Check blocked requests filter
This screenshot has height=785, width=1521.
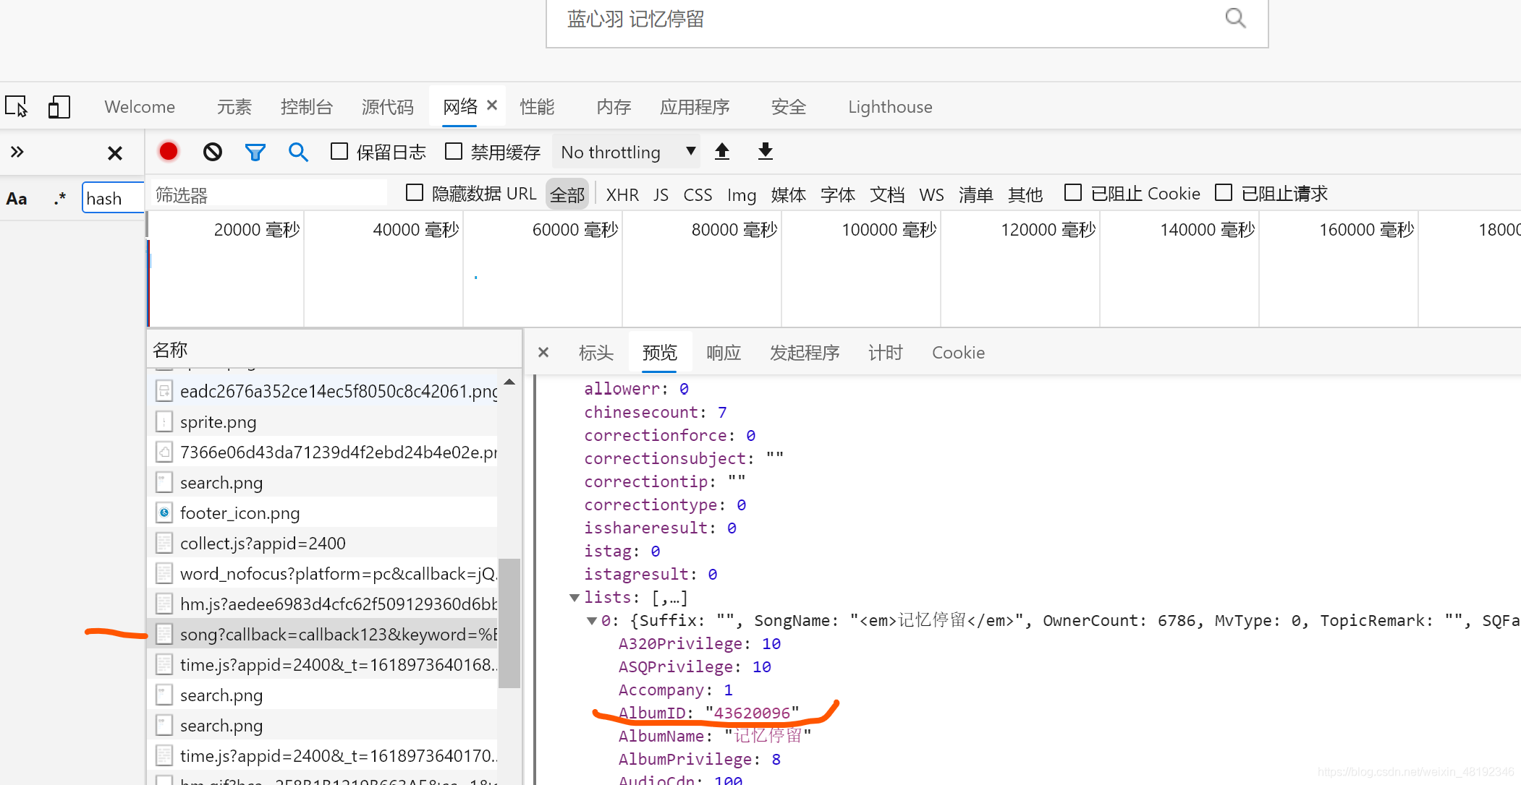(1224, 192)
